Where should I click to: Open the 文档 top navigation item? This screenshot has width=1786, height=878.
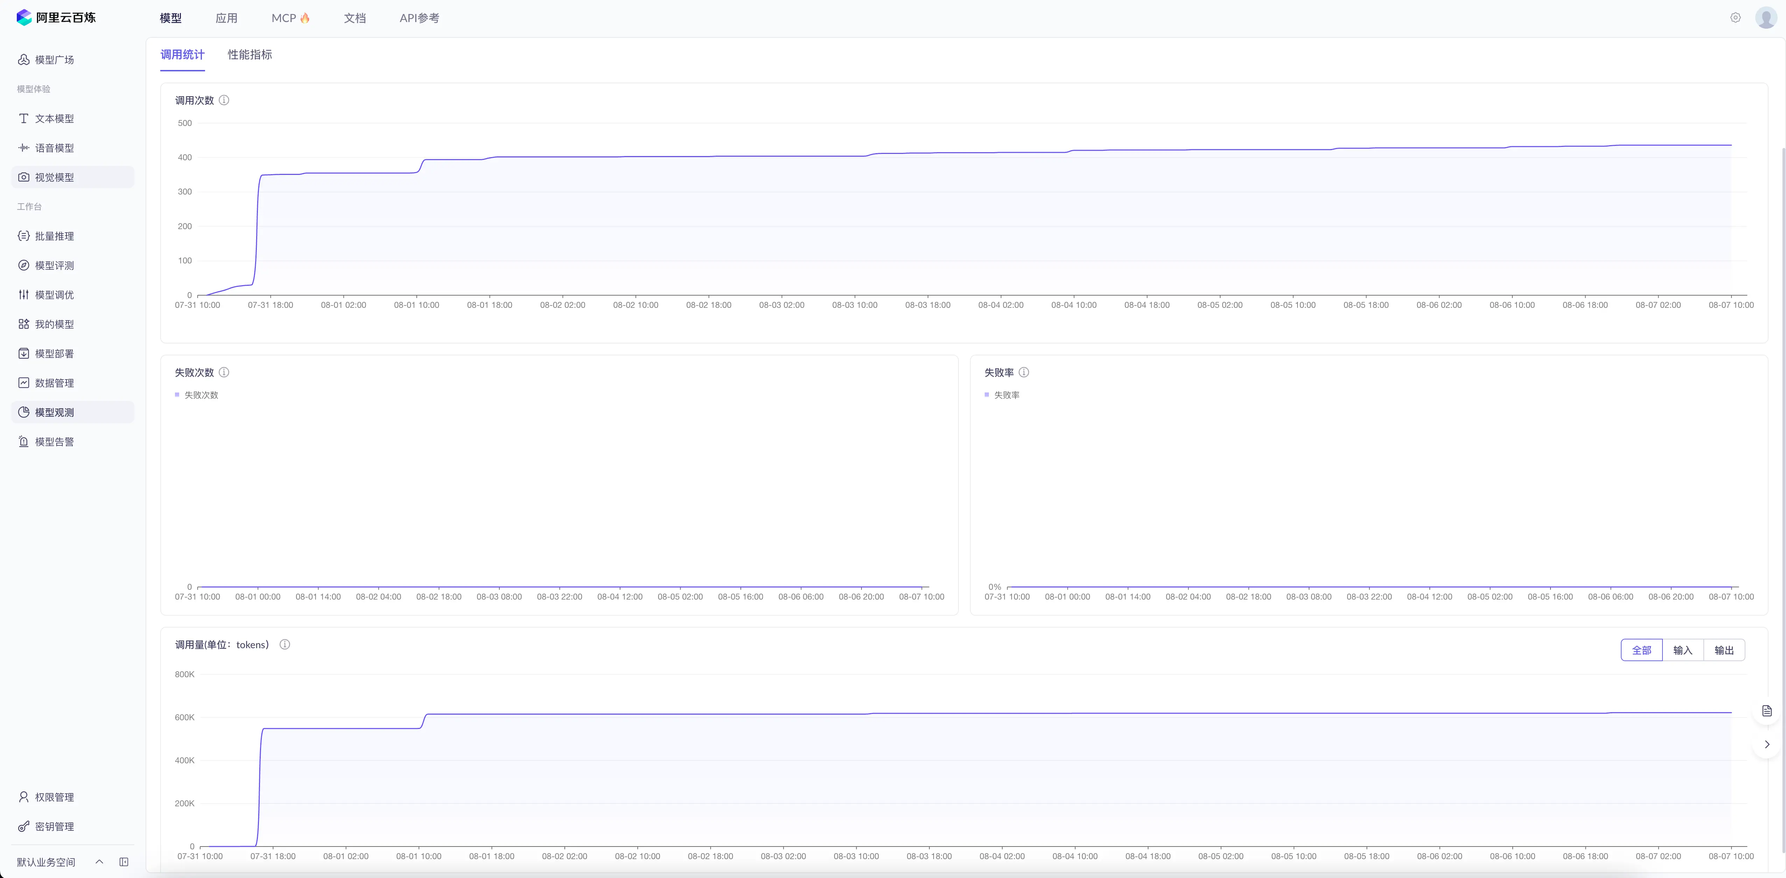355,18
